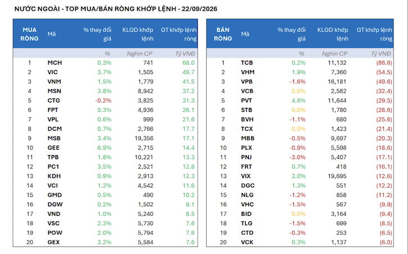Screen dimensions: 408x254
Task: Click stock code MSB
Action: click(54, 138)
